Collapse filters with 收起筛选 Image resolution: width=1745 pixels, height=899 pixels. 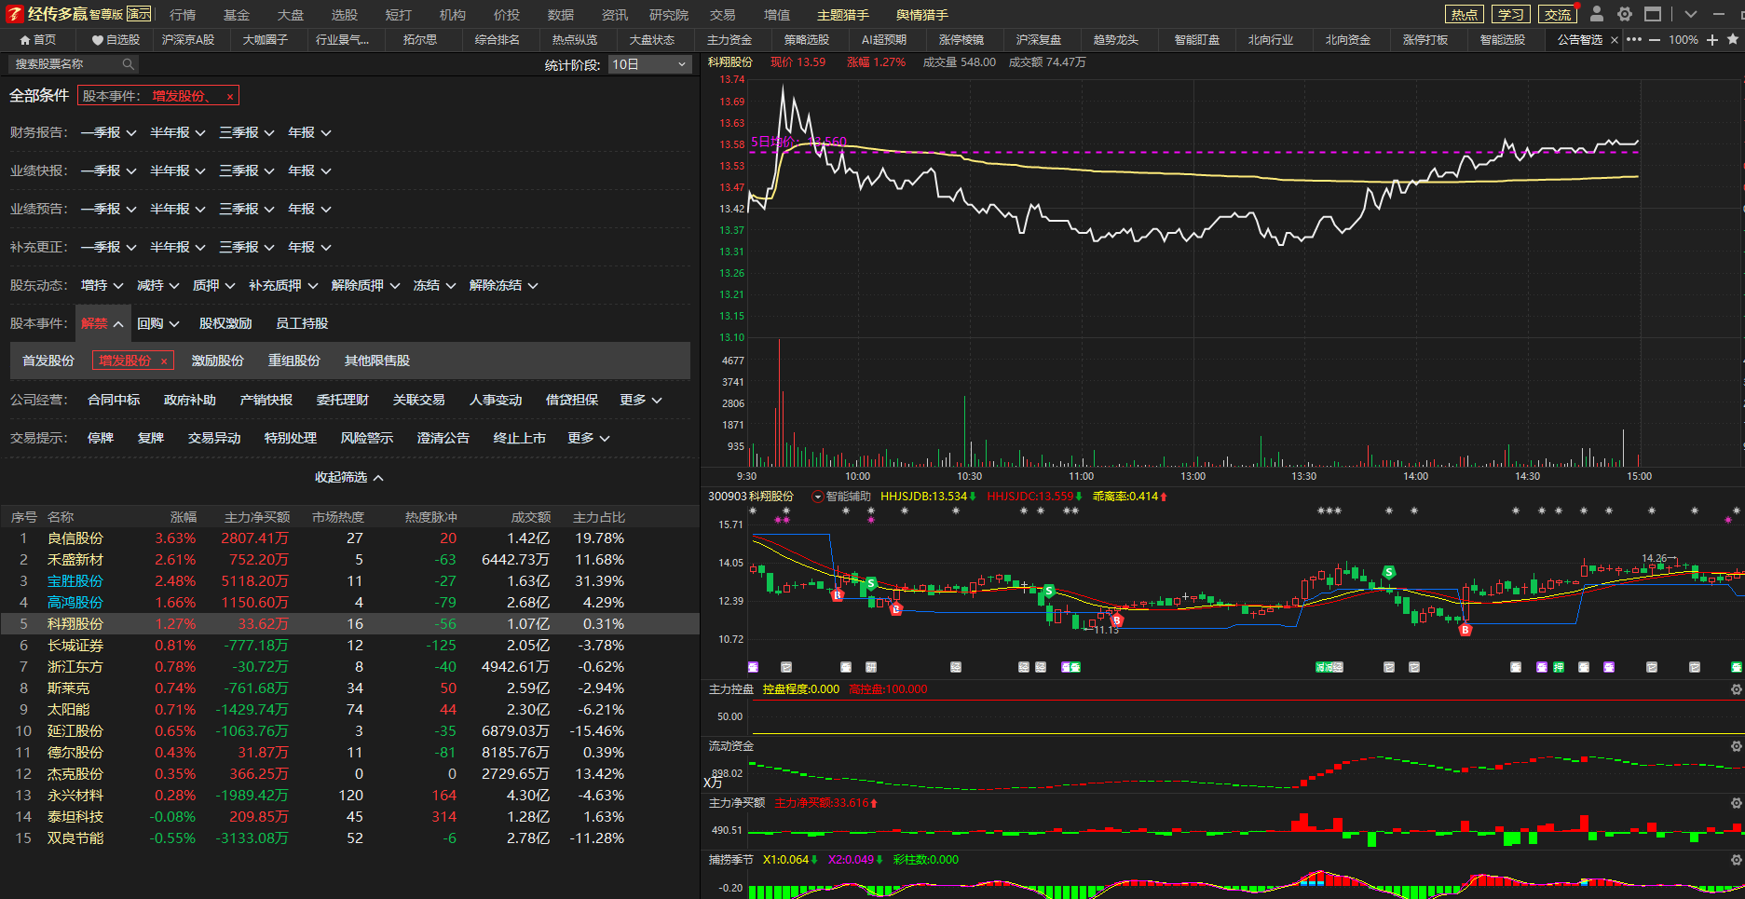click(349, 477)
